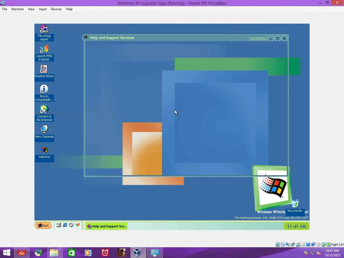Click the guest clock showing 11:41 AM
Image resolution: width=344 pixels, height=258 pixels.
tap(296, 226)
